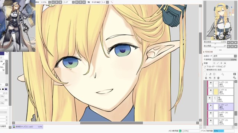Create a new linework layer

[x=210, y=74]
